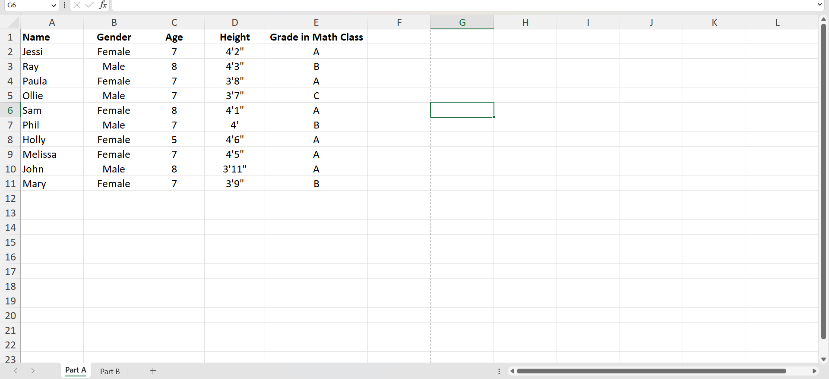Select the "Gender" header cell
829x379 pixels.
114,37
